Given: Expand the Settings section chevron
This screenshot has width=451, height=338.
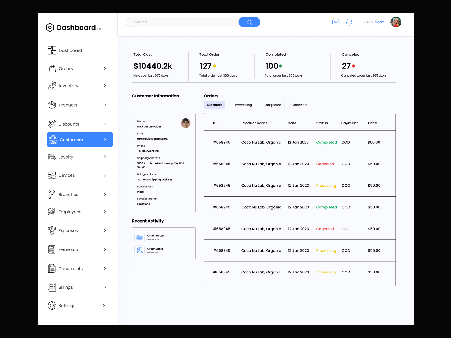Looking at the screenshot, I should coord(103,305).
